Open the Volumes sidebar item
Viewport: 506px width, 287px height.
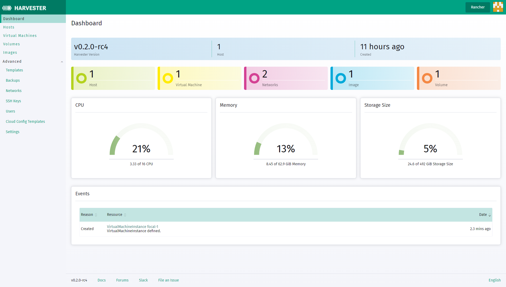click(11, 44)
